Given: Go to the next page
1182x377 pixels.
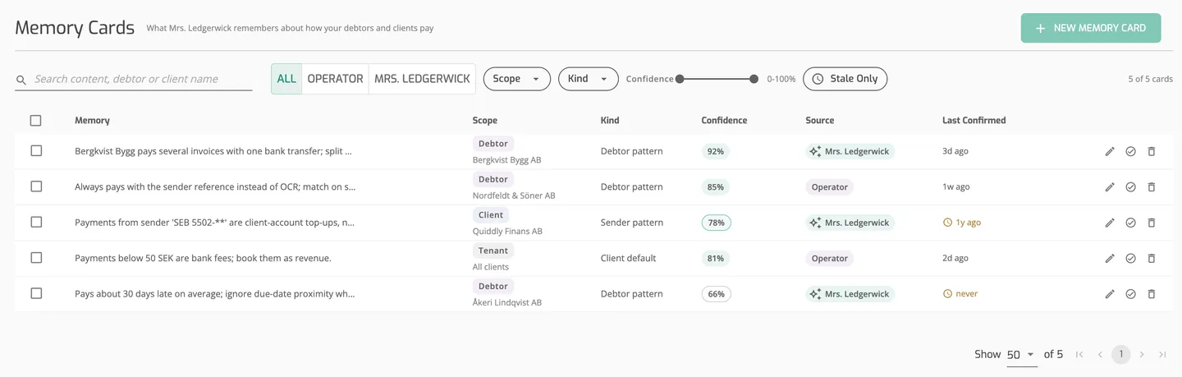Looking at the screenshot, I should [1142, 355].
